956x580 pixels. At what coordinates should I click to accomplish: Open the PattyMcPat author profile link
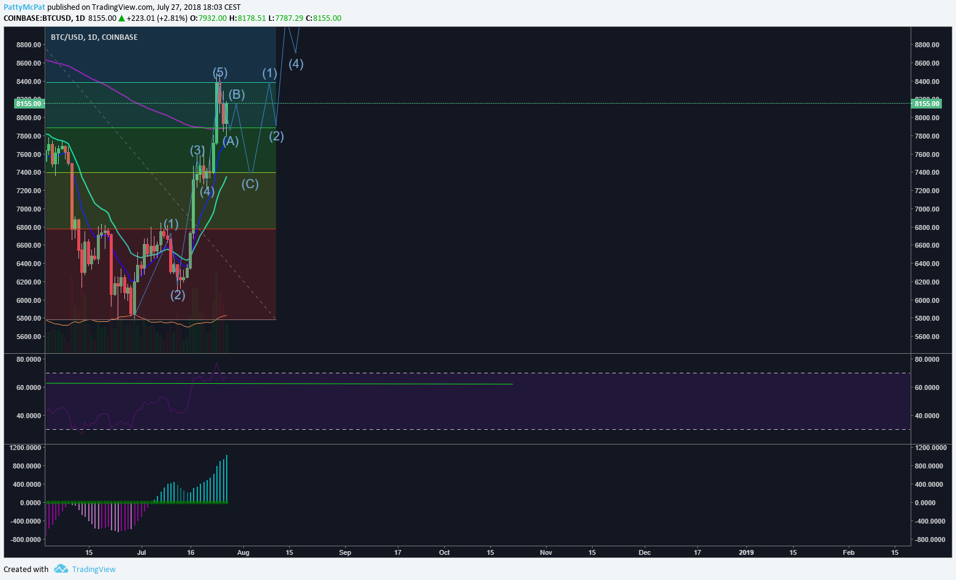(x=25, y=7)
